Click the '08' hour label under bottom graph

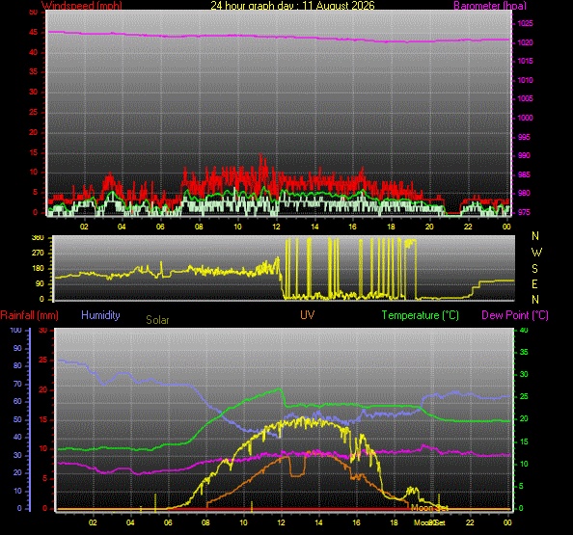(x=205, y=522)
